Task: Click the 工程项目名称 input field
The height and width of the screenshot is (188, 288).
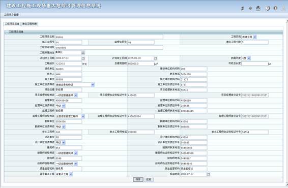Action: [109, 37]
